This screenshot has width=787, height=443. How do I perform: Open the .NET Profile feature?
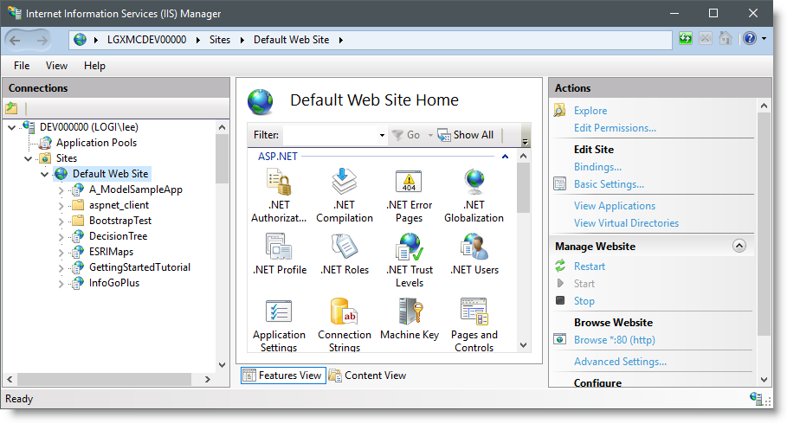point(280,254)
